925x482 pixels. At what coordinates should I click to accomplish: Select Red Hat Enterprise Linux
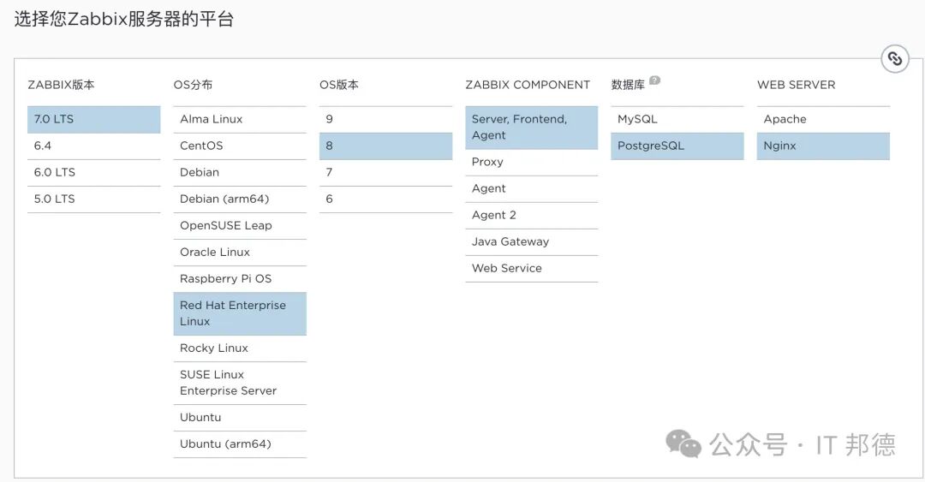(240, 313)
